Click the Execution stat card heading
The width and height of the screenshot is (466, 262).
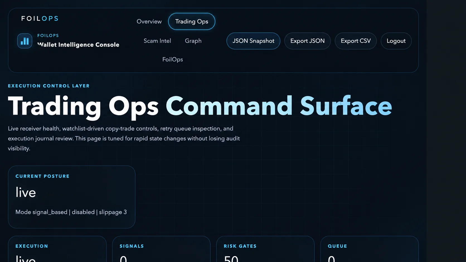pos(32,246)
